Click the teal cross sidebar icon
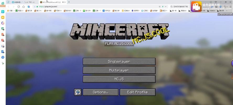 tap(3, 12)
